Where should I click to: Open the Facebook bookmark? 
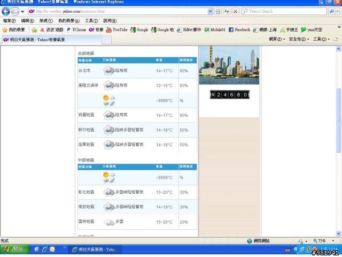pyautogui.click(x=239, y=30)
